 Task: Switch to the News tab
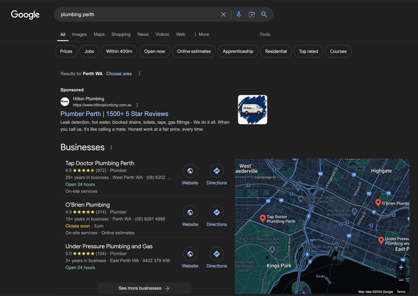pyautogui.click(x=143, y=34)
